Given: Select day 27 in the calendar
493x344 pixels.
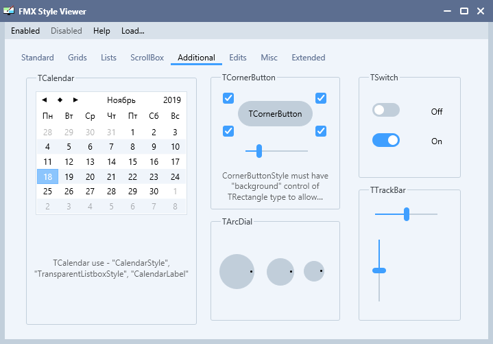Looking at the screenshot, I should tap(90, 192).
